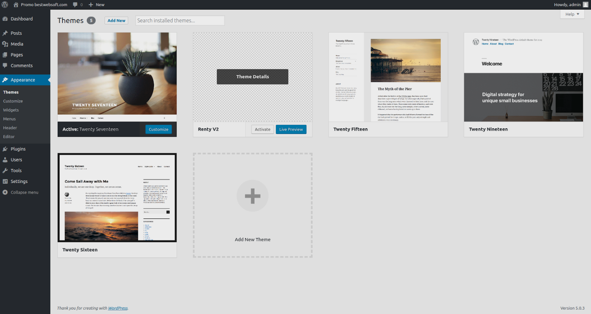This screenshot has height=314, width=591.
Task: Click the Twenty Nineteen theme name
Action: 488,129
